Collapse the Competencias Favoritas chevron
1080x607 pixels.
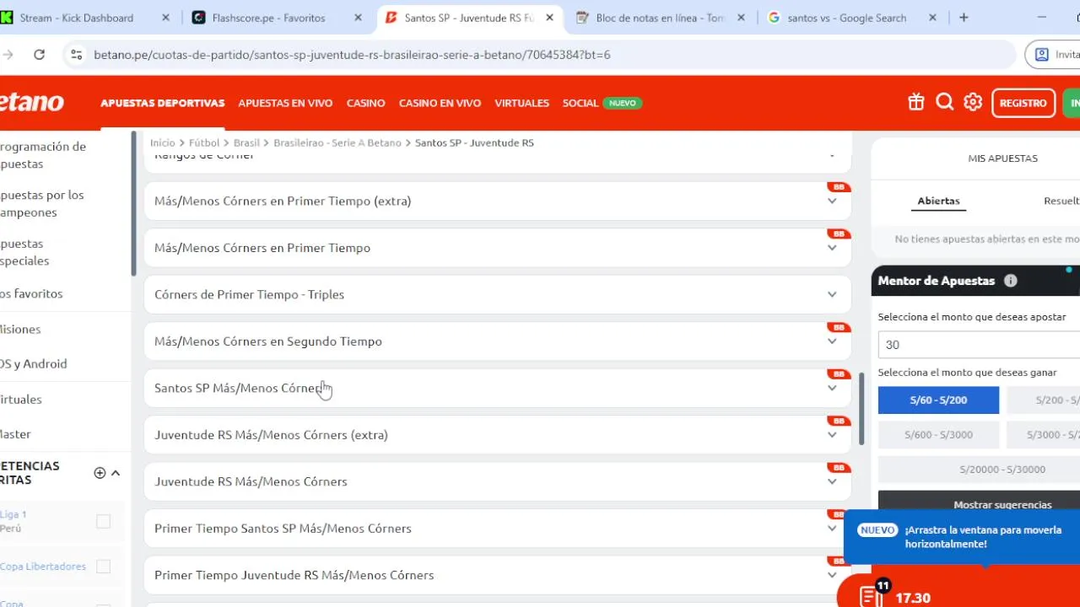[116, 473]
